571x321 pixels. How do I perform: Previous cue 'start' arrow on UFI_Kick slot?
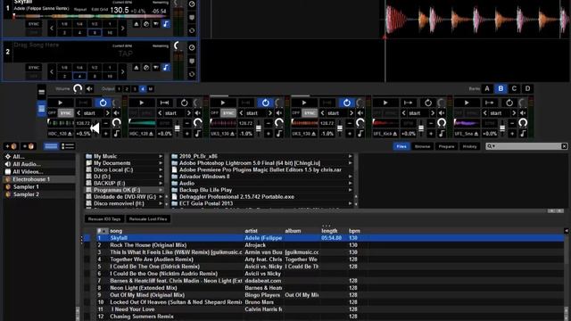tap(403, 113)
